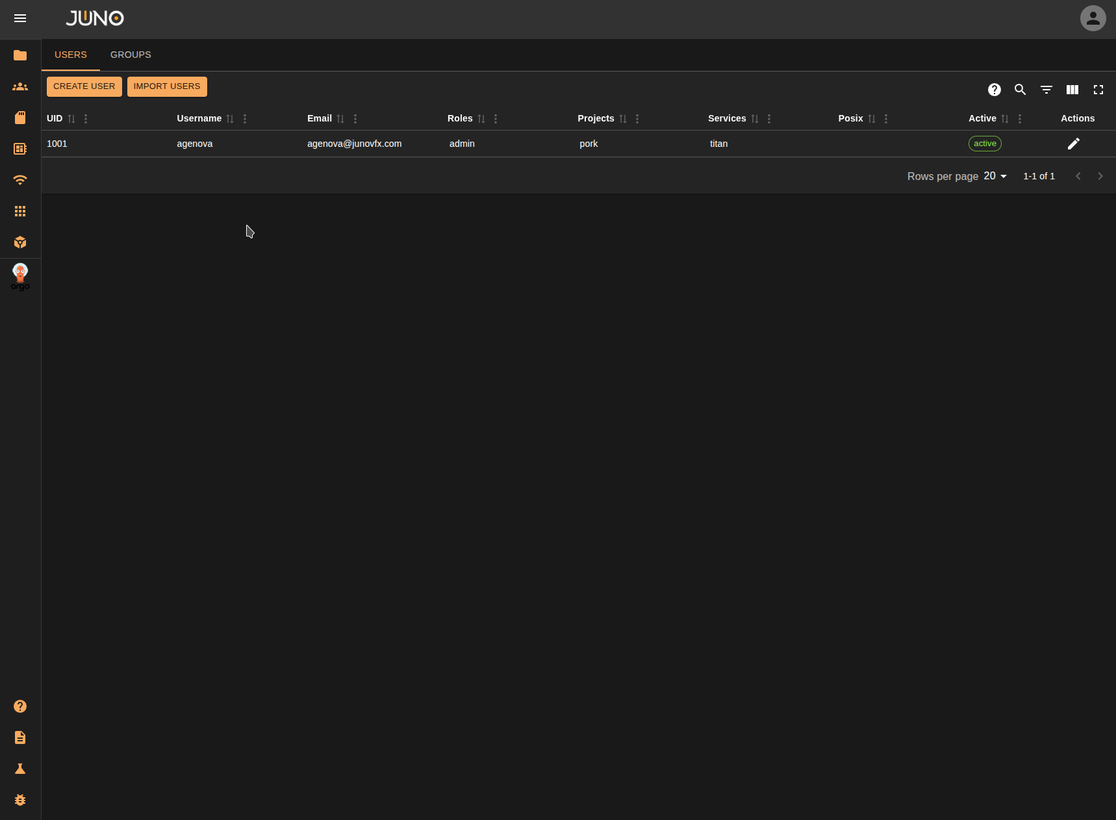Open the Argo octopus sidebar icon
The height and width of the screenshot is (820, 1116).
[x=20, y=275]
